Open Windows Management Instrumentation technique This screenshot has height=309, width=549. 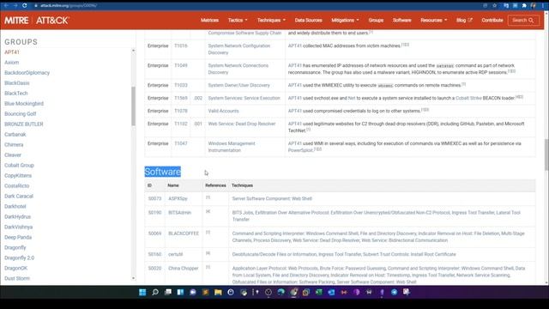pos(232,147)
